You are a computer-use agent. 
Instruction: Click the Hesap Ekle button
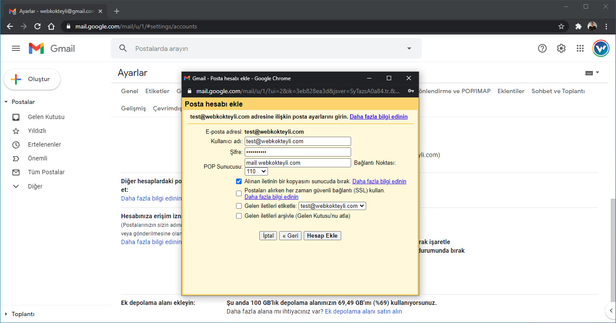tap(322, 236)
